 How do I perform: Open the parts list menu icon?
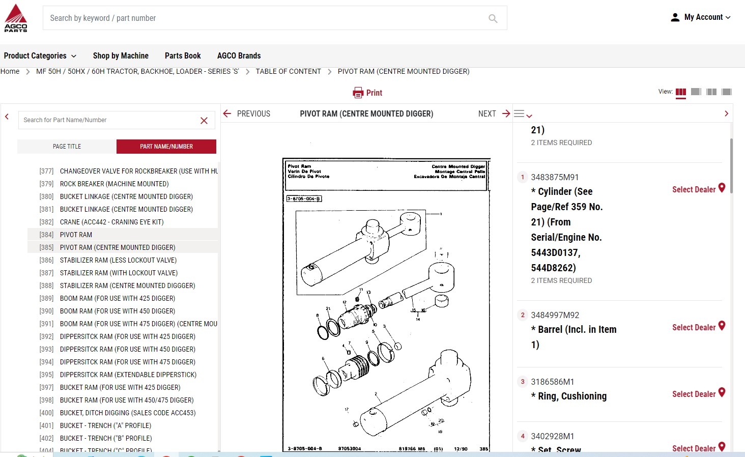click(x=523, y=114)
